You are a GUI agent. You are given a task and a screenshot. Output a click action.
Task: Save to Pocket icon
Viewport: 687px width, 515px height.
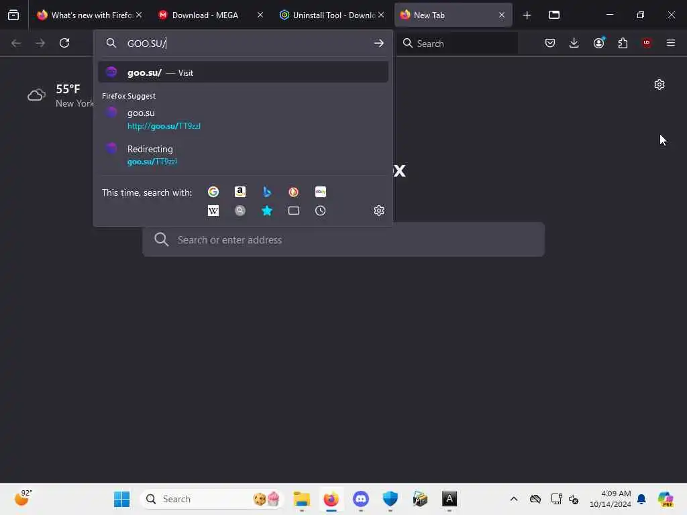pos(550,43)
